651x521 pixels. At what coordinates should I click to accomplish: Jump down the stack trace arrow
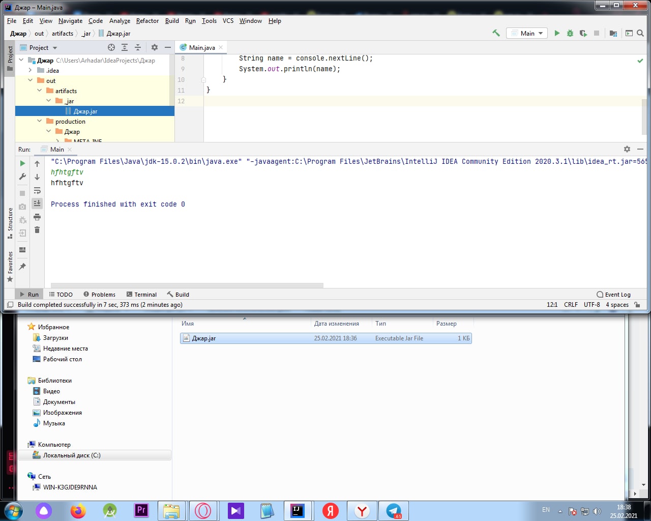tap(37, 177)
